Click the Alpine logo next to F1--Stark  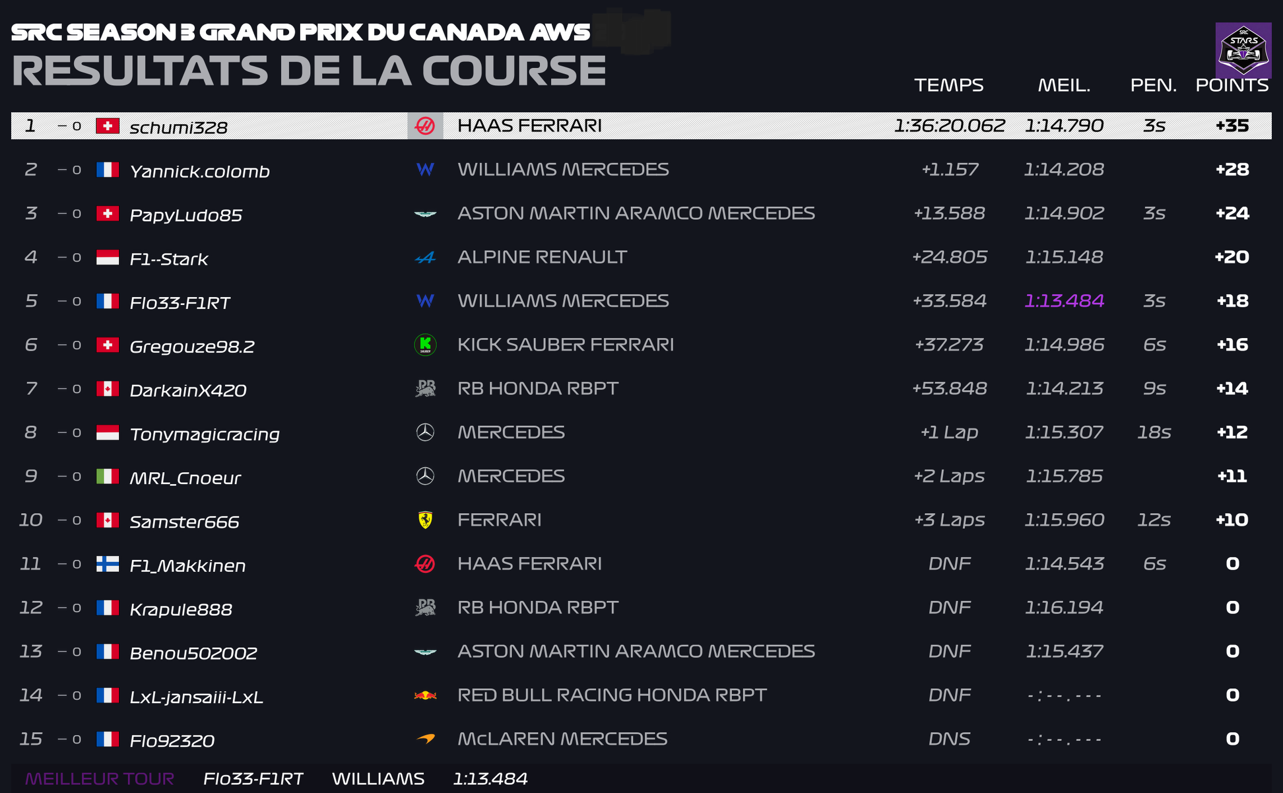(x=425, y=258)
